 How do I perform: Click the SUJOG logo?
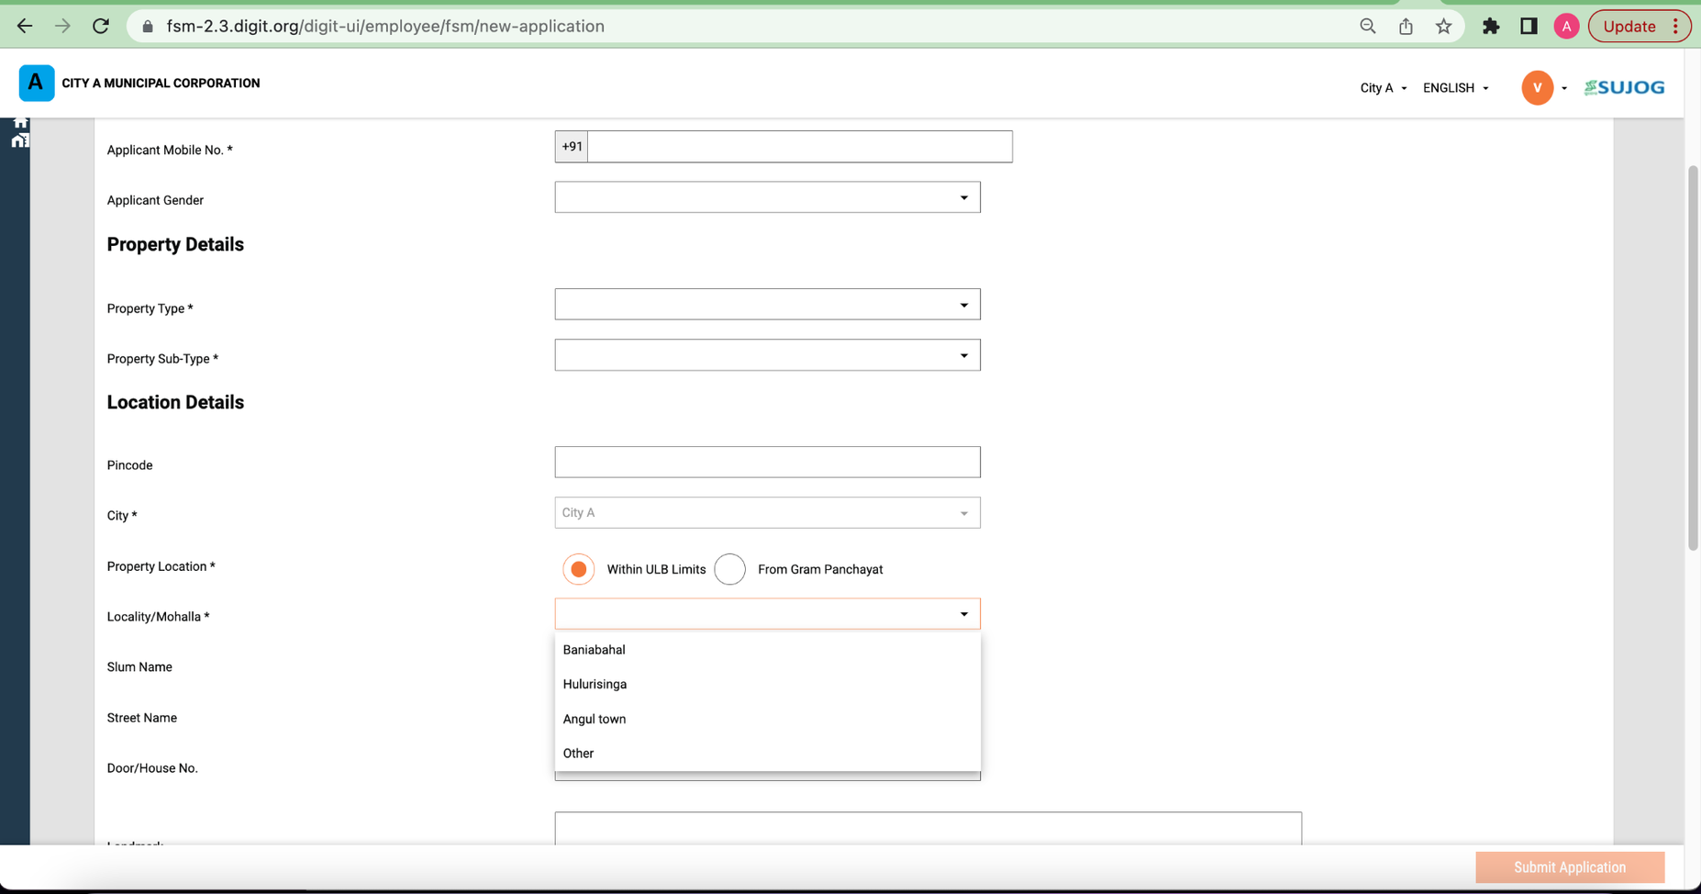1624,88
